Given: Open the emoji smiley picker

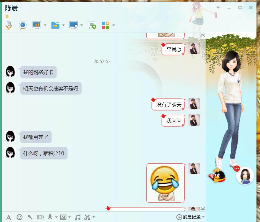Looking at the screenshot, I should point(19,217).
